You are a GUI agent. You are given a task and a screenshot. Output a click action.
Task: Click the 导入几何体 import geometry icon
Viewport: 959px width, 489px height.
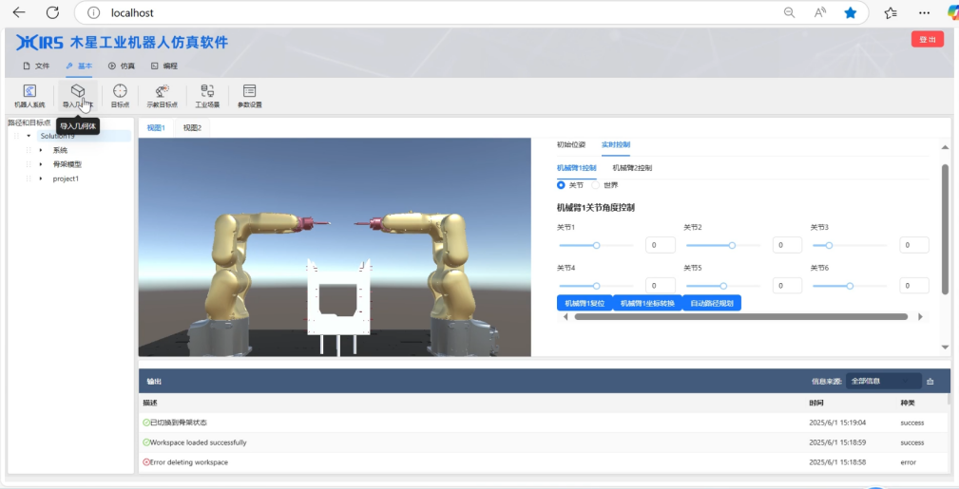click(78, 91)
